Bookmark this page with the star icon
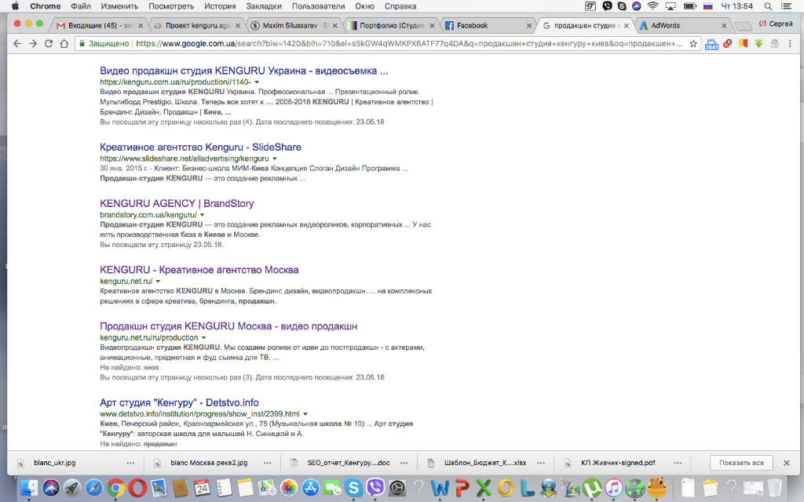The width and height of the screenshot is (804, 502). pos(693,44)
